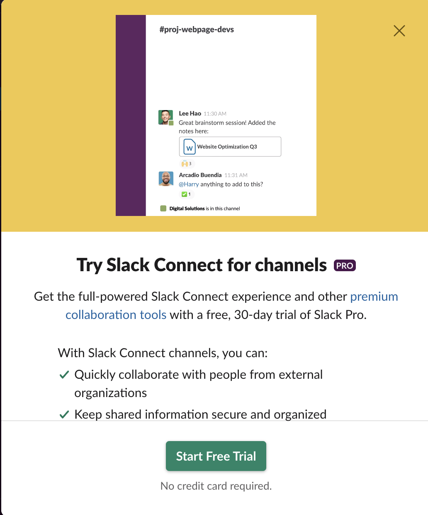Click the Arcadio Buendia sender name
The image size is (428, 515).
[200, 175]
